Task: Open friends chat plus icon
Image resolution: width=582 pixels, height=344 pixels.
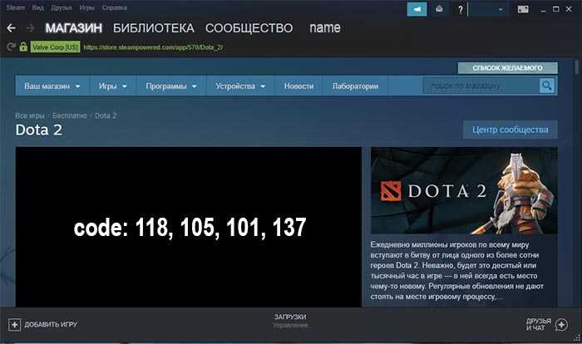Action: tap(561, 325)
